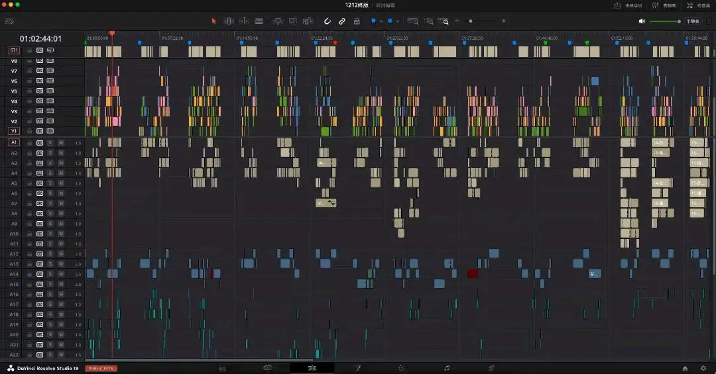Click the Full Extent Zoom icon
Image resolution: width=716 pixels, height=374 pixels.
(x=413, y=21)
